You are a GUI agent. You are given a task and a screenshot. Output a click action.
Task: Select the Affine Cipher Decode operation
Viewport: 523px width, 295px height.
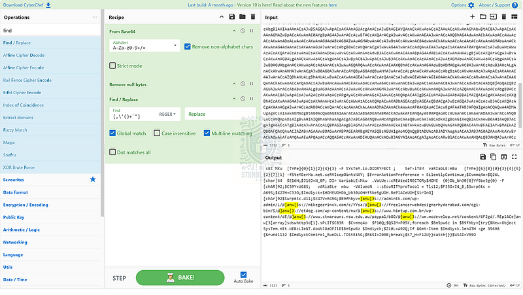point(50,55)
